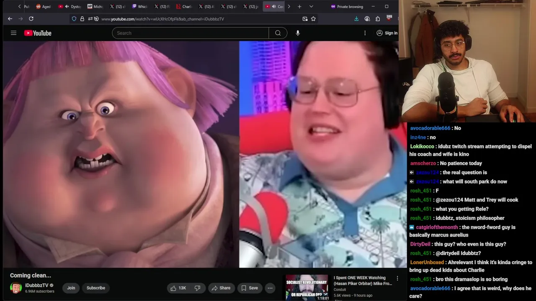Unmute the Dysto tab's audio icon

(67, 7)
